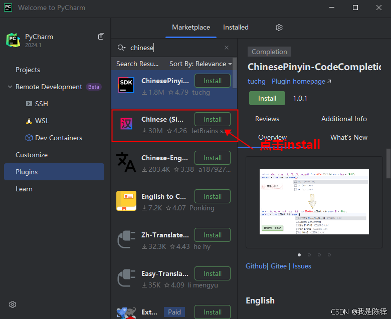Click the copy icon next to PyCharm 2024.1
391x319 pixels.
coord(101,37)
